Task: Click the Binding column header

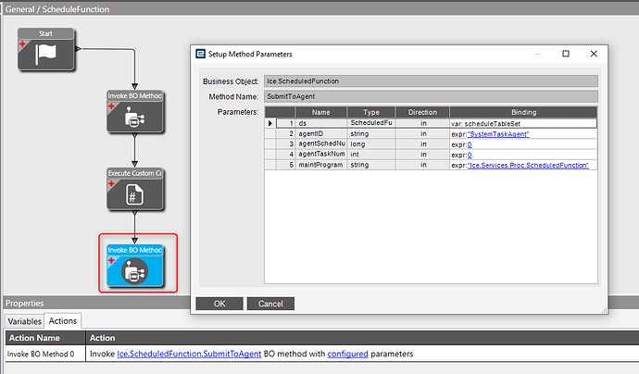Action: click(x=523, y=112)
